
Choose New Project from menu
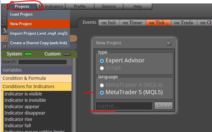click(x=39, y=24)
